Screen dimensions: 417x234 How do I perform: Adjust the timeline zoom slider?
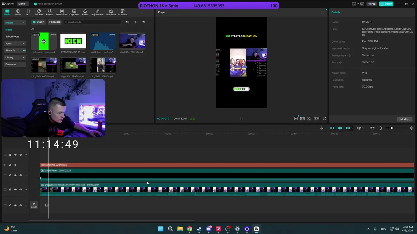[391, 128]
